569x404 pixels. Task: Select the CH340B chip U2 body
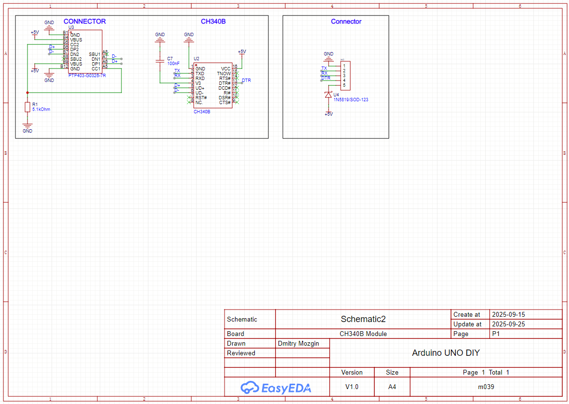[x=212, y=86]
